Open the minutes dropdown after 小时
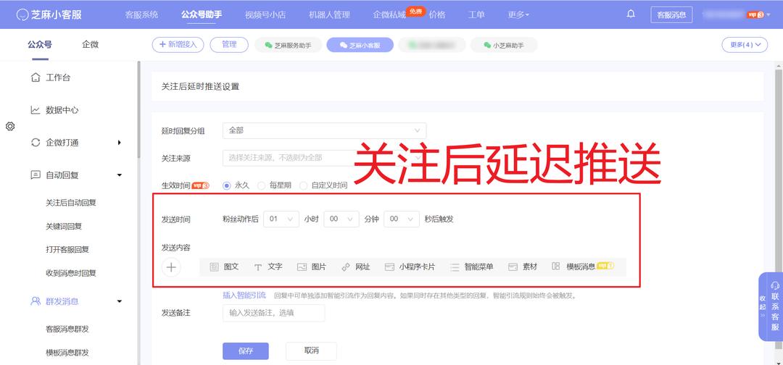Image resolution: width=783 pixels, height=365 pixels. coord(341,219)
